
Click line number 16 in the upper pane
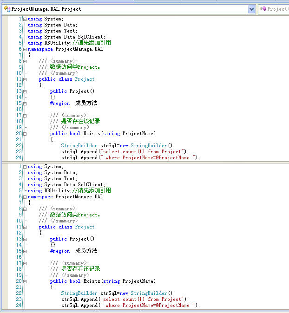tap(19, 110)
